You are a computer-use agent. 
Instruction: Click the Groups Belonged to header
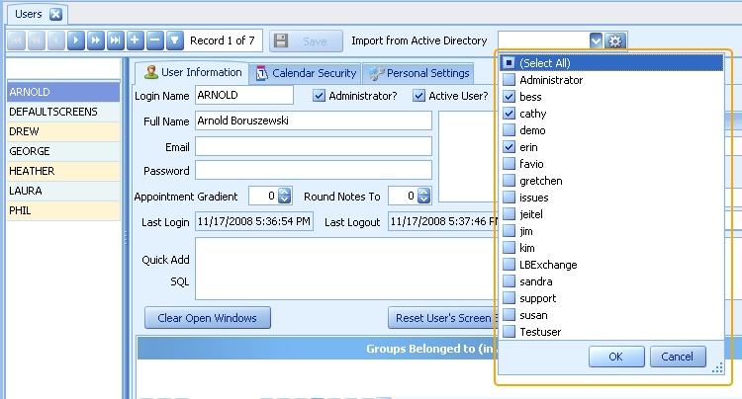pyautogui.click(x=317, y=349)
